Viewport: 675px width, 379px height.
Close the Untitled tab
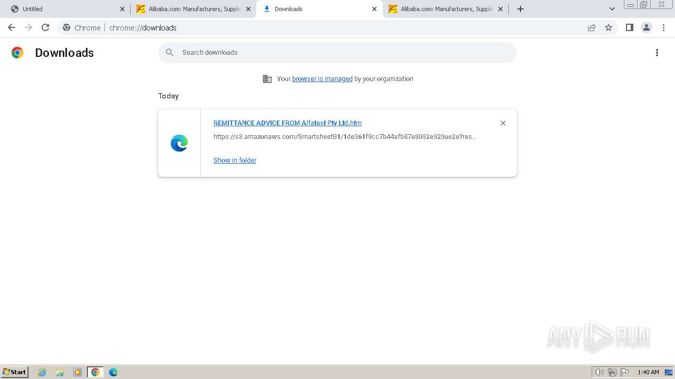(x=122, y=9)
